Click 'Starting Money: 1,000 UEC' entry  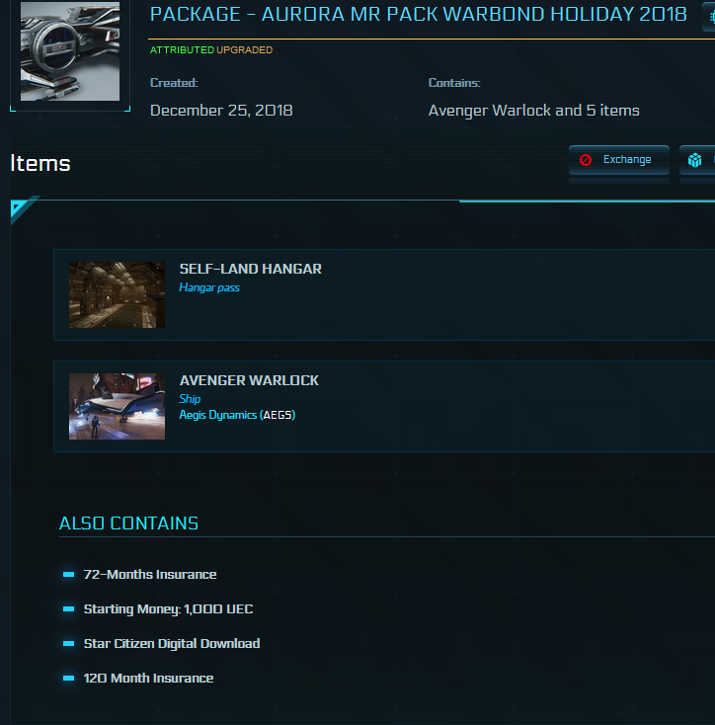(x=168, y=609)
